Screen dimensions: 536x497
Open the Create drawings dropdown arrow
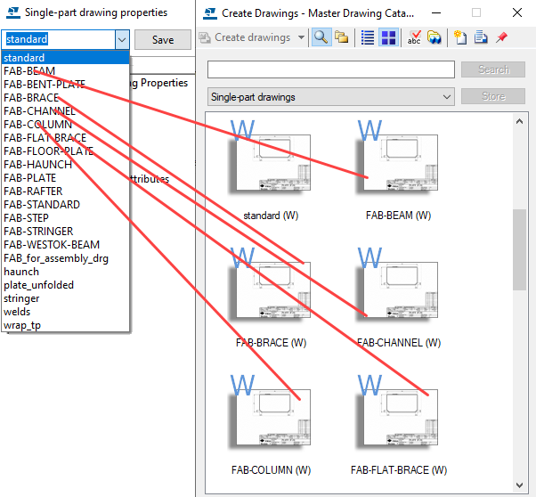[x=302, y=37]
